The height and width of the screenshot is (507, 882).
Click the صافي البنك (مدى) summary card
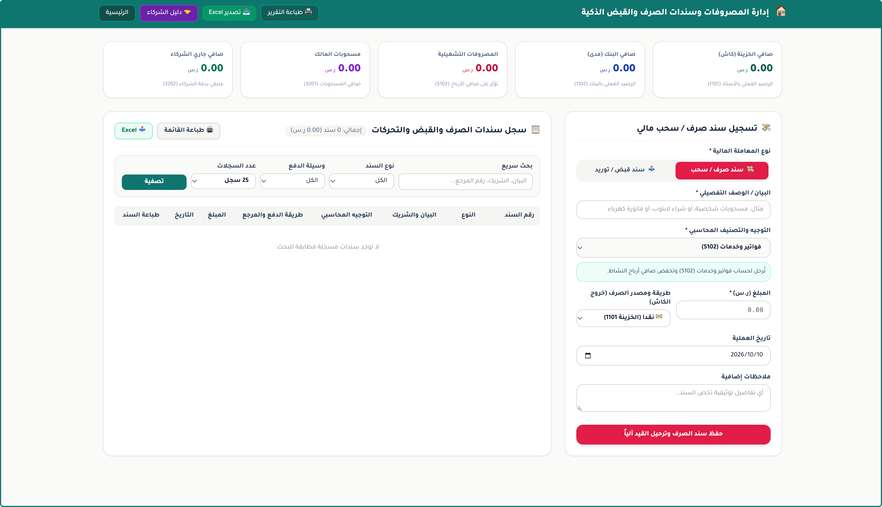(580, 70)
